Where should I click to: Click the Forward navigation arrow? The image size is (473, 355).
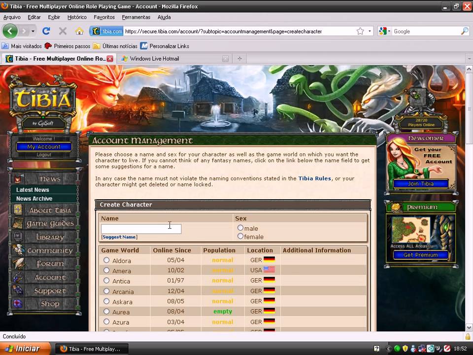pos(24,31)
